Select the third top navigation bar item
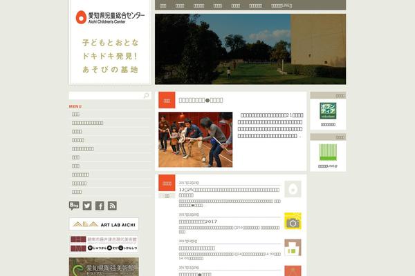Viewport: 415px width, 276px height. tap(199, 6)
